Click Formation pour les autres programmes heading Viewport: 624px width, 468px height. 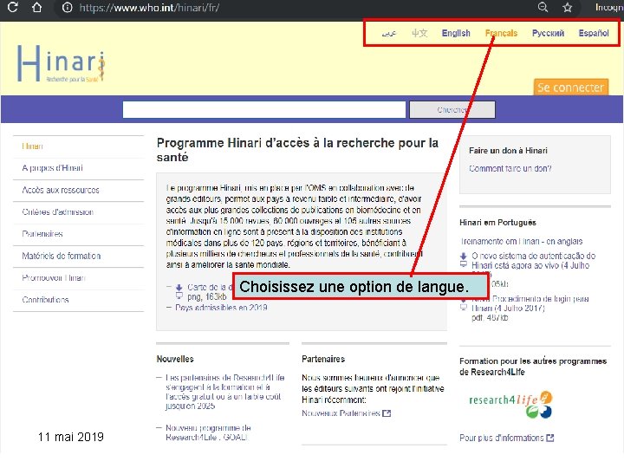[533, 367]
